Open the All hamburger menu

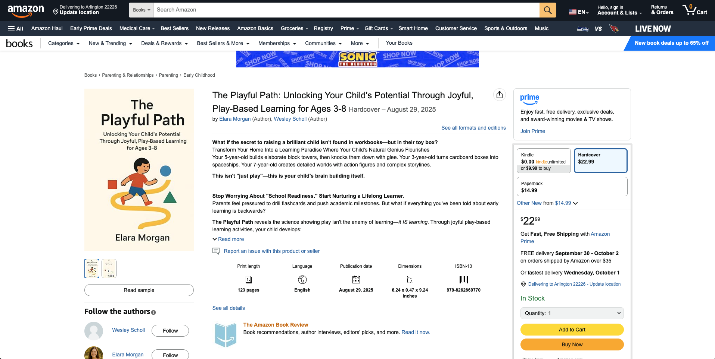coord(16,29)
